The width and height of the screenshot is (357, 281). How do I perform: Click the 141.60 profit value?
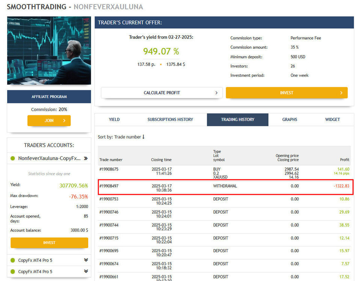(343, 169)
